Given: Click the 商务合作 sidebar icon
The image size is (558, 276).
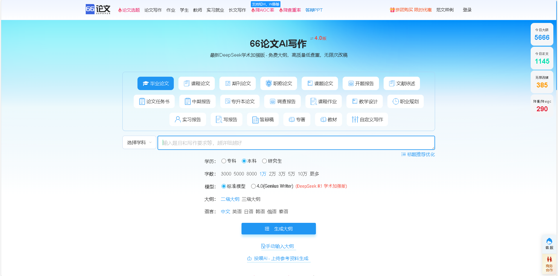Looking at the screenshot, I should pyautogui.click(x=549, y=264).
